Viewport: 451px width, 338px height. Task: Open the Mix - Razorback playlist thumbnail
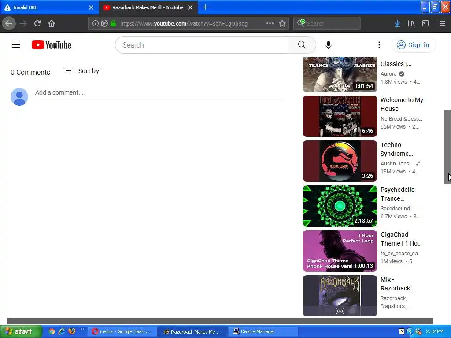pyautogui.click(x=340, y=295)
